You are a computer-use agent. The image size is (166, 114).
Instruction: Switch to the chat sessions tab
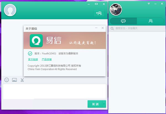[x=123, y=21]
